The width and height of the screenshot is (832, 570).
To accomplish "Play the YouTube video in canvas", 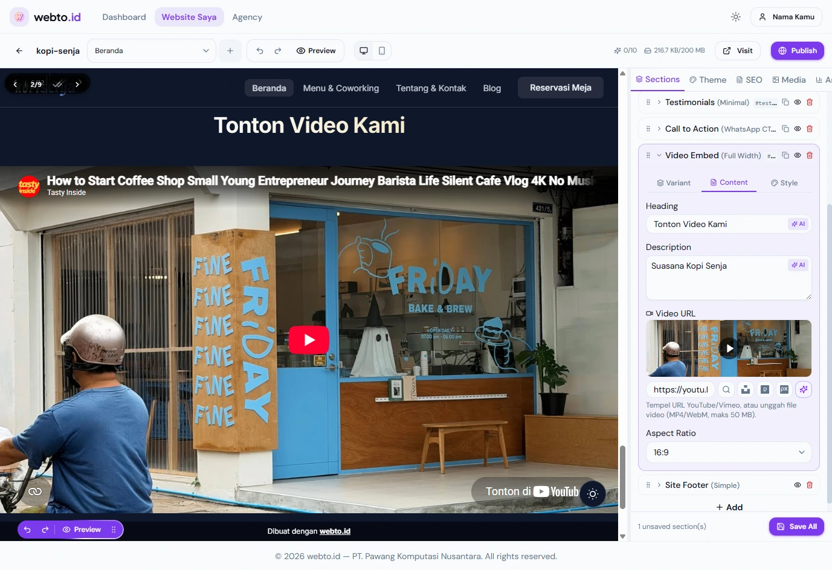I will (x=309, y=340).
